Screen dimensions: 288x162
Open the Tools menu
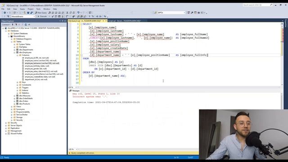pyautogui.click(x=38, y=9)
